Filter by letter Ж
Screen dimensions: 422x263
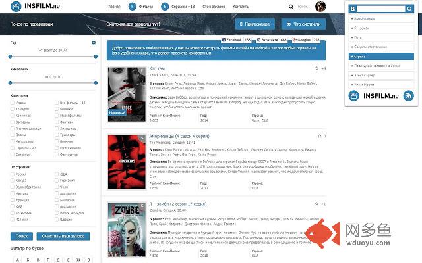coord(78,260)
